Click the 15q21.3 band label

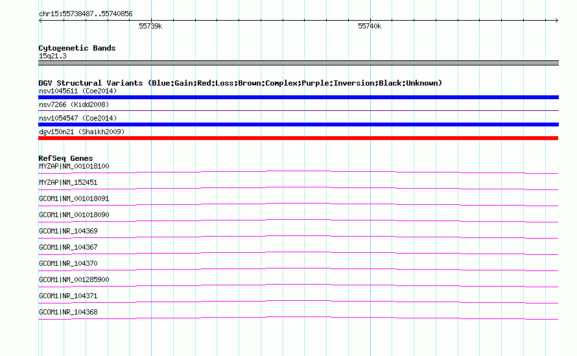coord(53,56)
